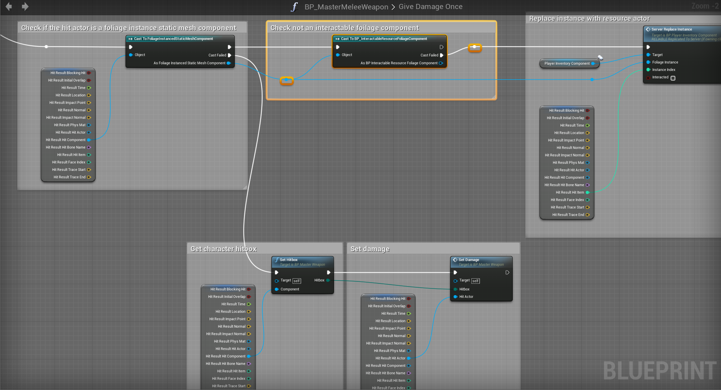Screen dimensions: 721x390
Task: Click the Set Hitbox node title
Action: pyautogui.click(x=289, y=260)
